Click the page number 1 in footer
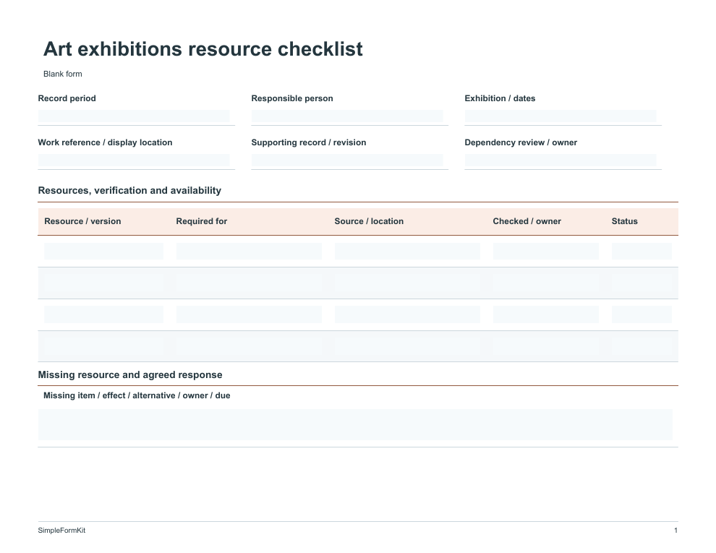 click(675, 530)
